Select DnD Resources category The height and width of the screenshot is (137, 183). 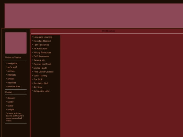(41, 56)
